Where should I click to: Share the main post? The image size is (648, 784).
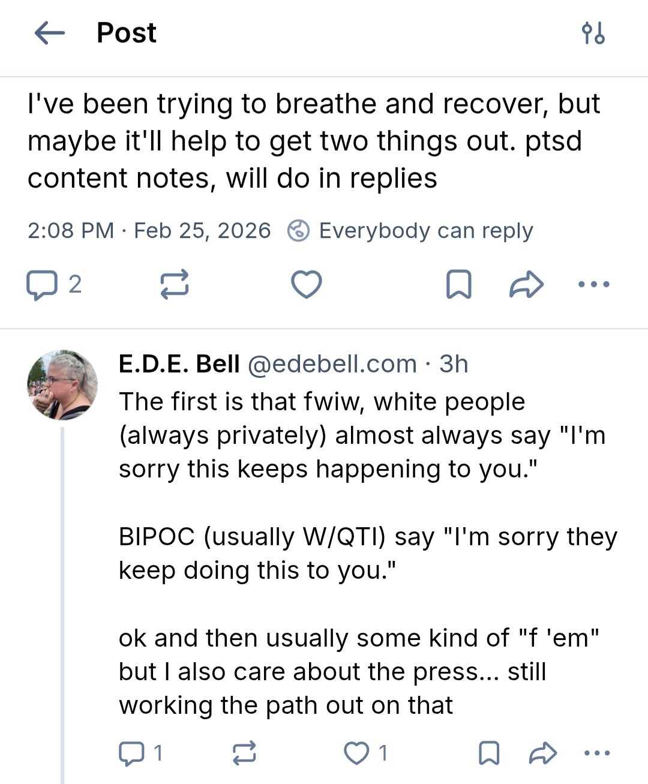point(526,284)
